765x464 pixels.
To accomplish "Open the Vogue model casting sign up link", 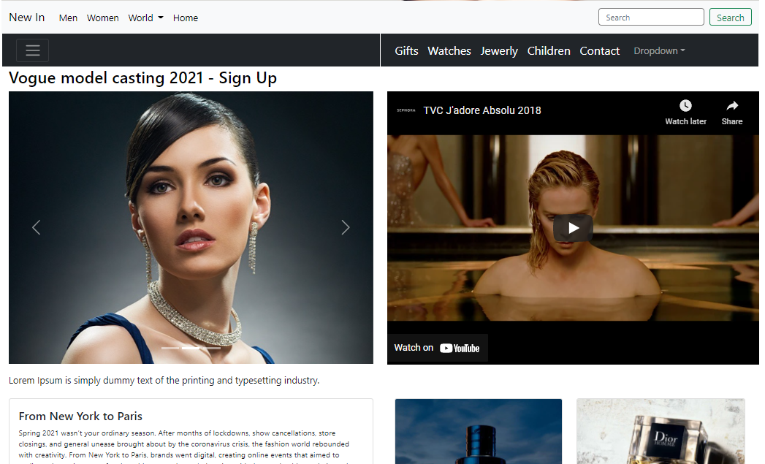I will click(142, 77).
